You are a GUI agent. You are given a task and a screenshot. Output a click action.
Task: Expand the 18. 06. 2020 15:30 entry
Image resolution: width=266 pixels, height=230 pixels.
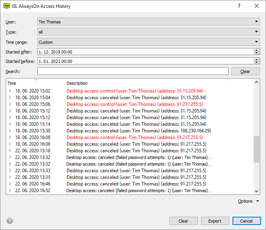click(x=11, y=130)
